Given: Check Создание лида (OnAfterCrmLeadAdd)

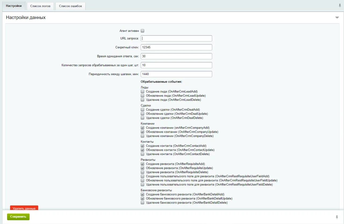Looking at the screenshot, I should pyautogui.click(x=142, y=92).
